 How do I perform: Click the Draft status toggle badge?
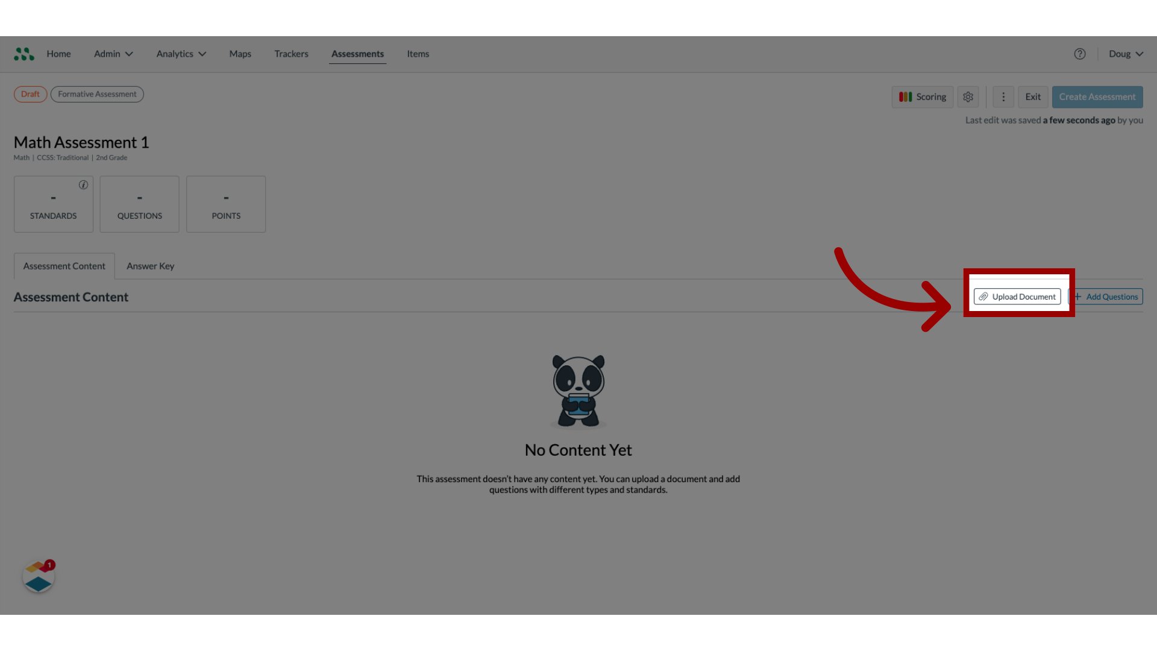click(x=30, y=94)
